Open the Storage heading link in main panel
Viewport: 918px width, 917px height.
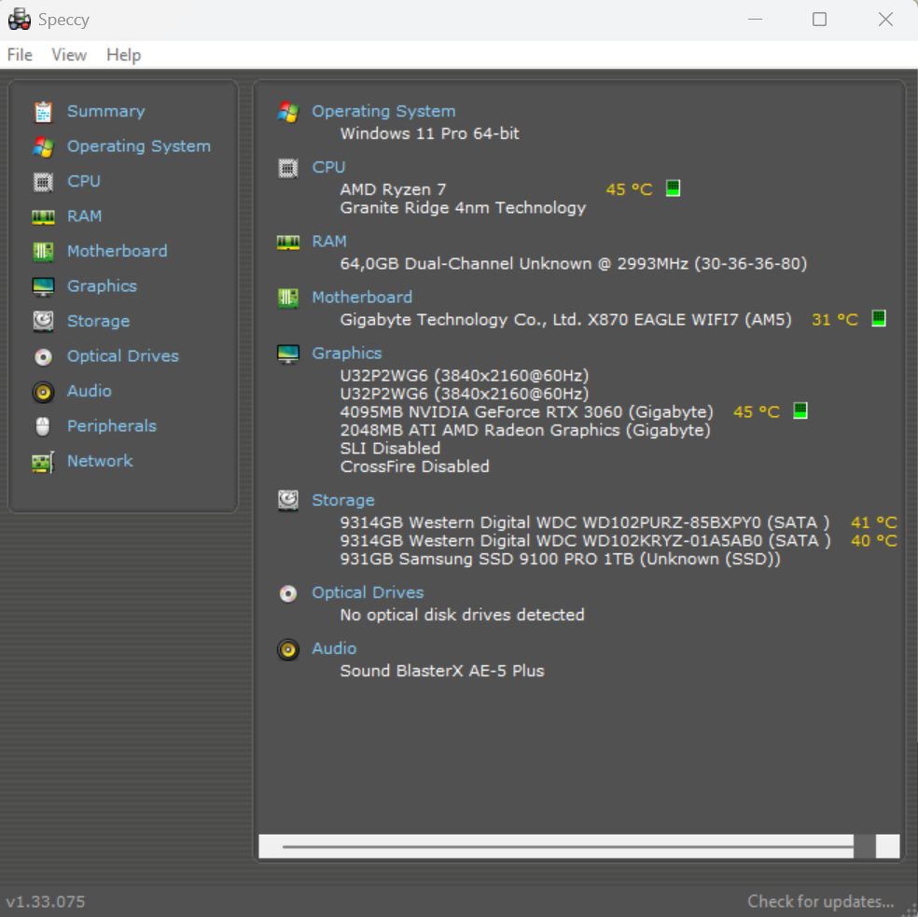coord(343,501)
